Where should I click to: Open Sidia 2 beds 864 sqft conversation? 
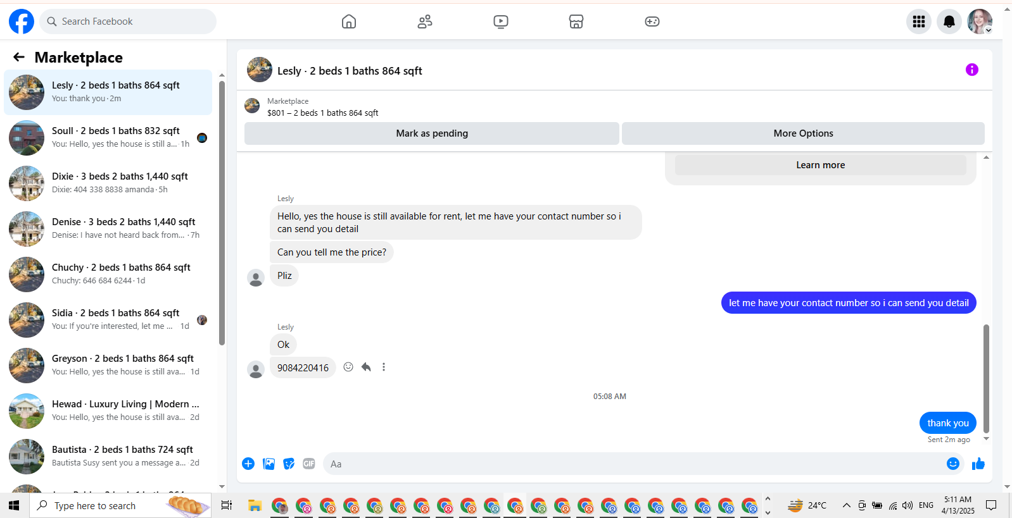point(108,320)
